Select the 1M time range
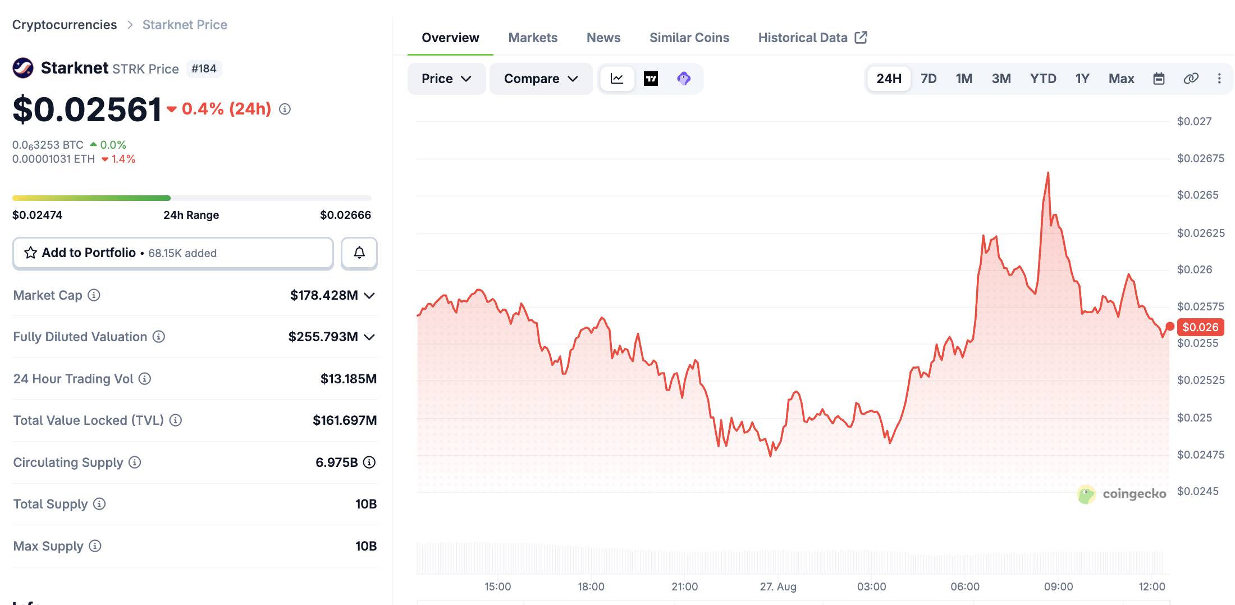 964,79
